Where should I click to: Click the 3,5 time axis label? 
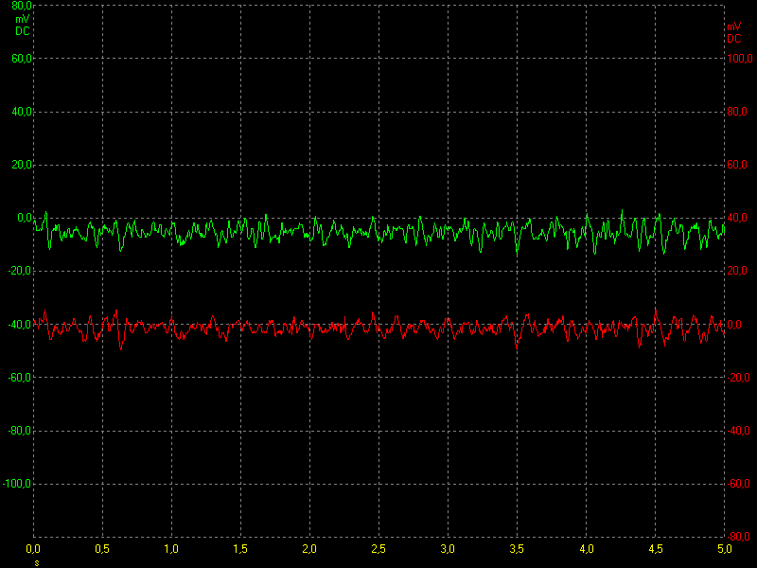click(517, 549)
